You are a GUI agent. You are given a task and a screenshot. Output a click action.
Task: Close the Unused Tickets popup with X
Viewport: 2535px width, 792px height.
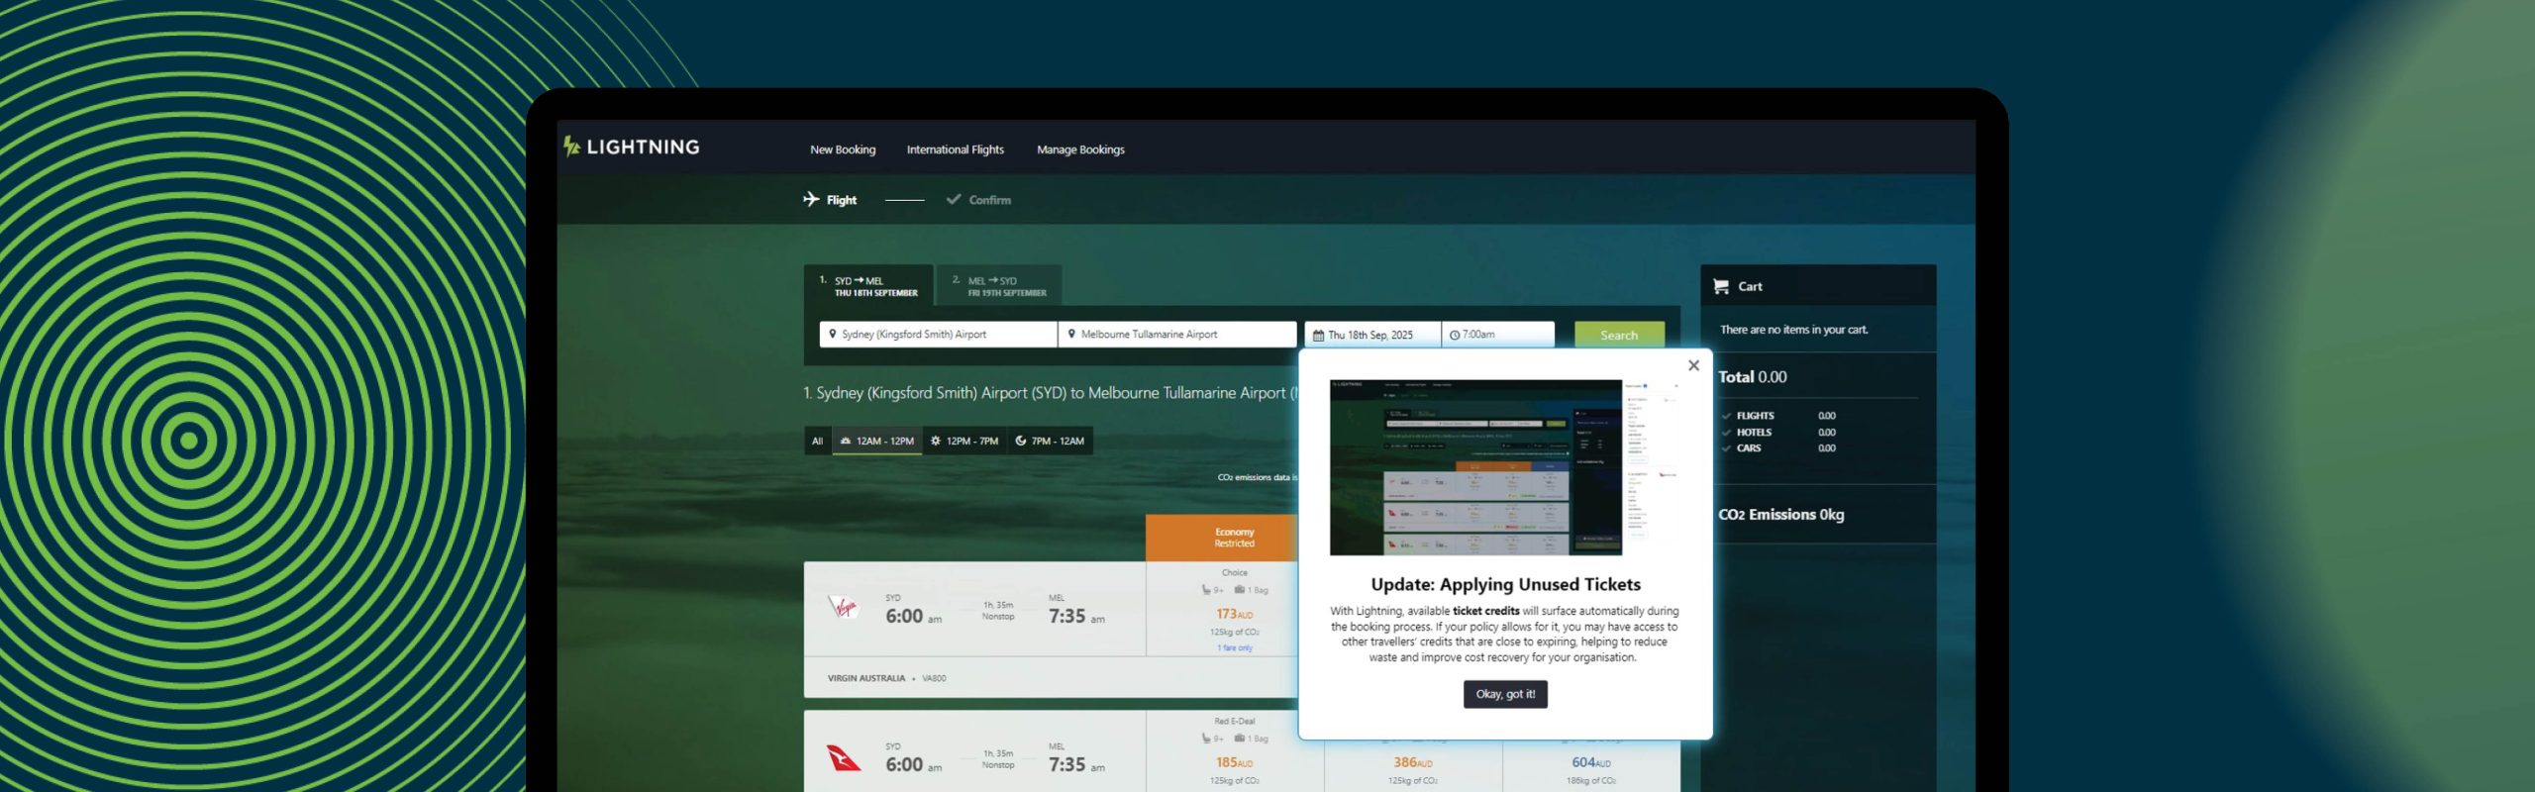(x=1693, y=365)
